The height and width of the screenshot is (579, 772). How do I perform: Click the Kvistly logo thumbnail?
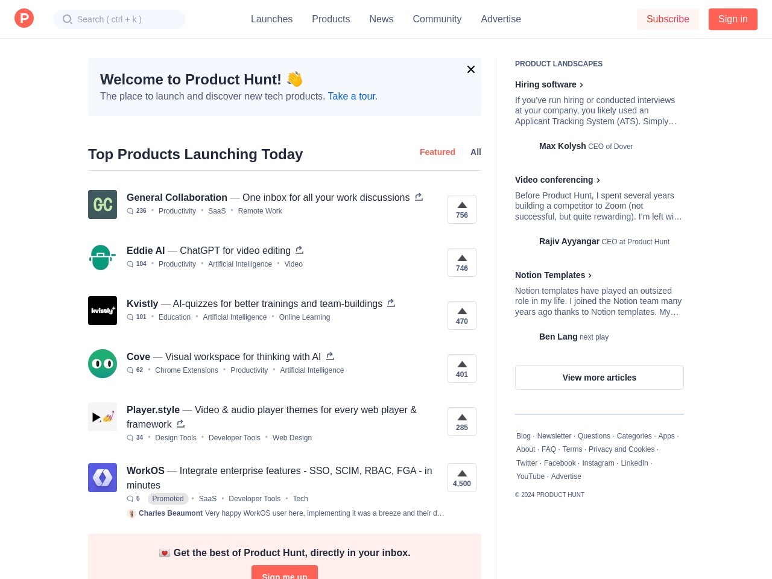pyautogui.click(x=103, y=311)
